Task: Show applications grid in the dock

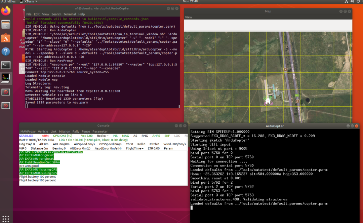Action: (x=6, y=219)
